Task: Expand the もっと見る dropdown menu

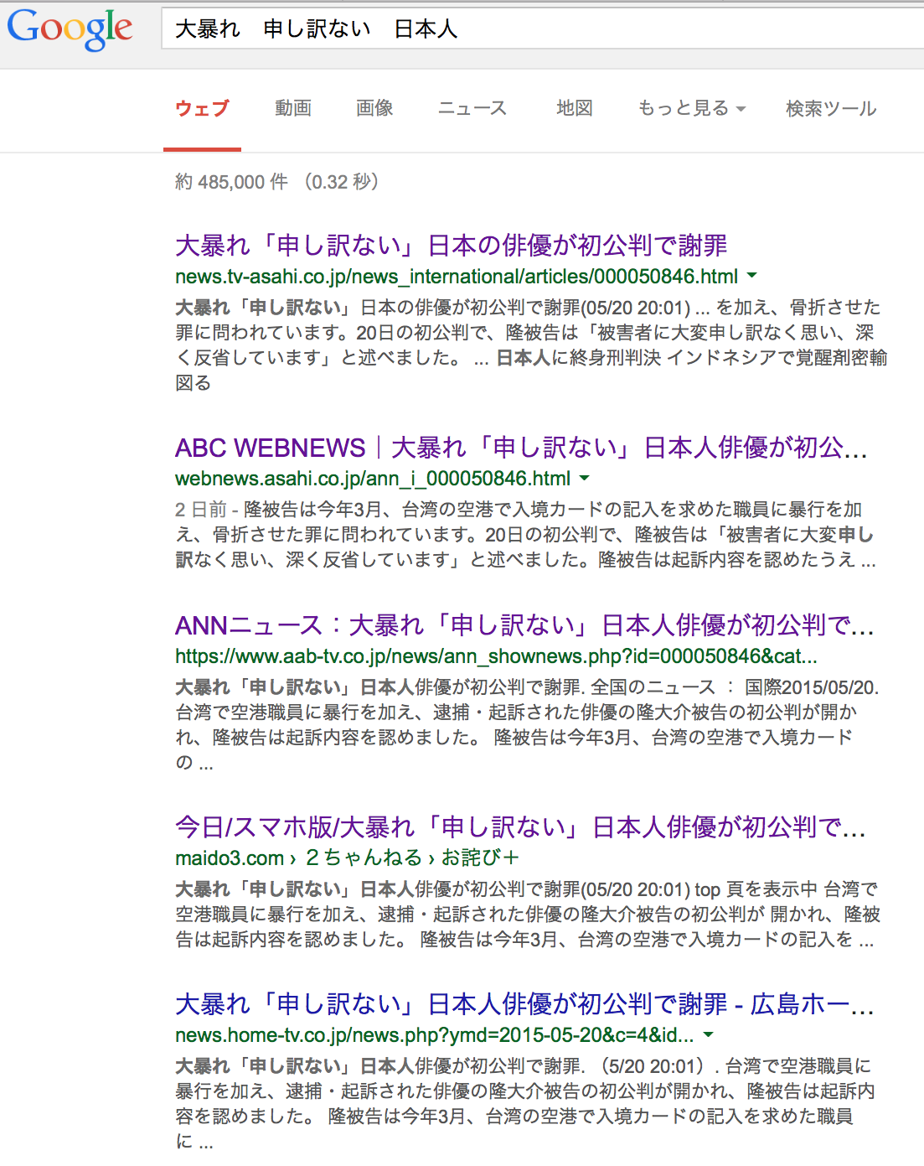Action: click(691, 108)
